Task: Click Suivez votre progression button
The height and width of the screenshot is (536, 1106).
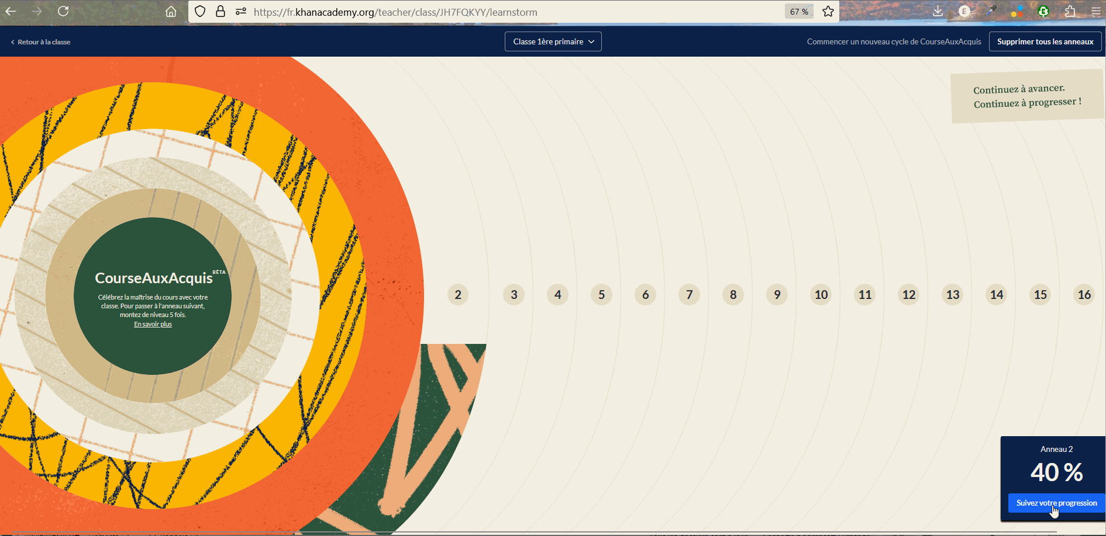Action: click(x=1056, y=503)
